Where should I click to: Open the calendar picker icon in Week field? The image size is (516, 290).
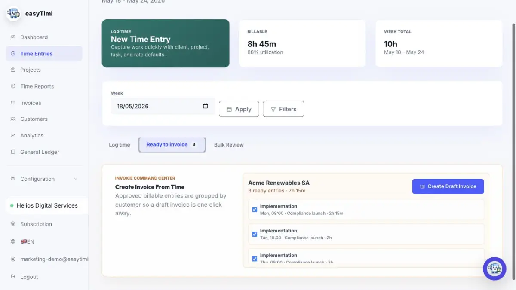(206, 106)
